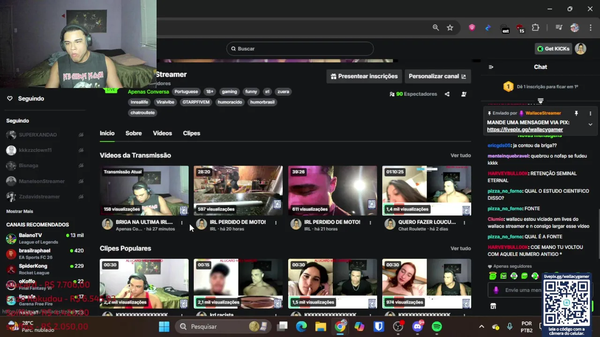Open the pink U shield extension
Screen dimensions: 600x337
[472, 28]
